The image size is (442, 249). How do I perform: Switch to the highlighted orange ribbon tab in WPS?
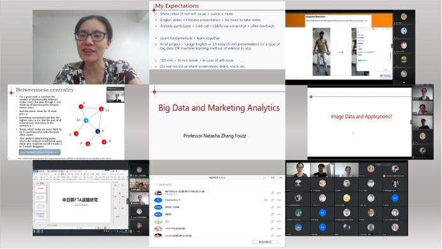63,174
